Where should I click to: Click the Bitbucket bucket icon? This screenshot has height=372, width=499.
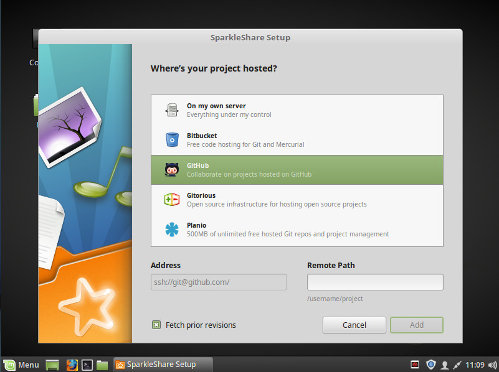pos(171,140)
